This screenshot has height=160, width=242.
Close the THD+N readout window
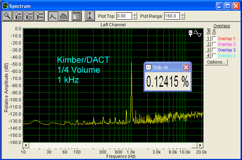pyautogui.click(x=186, y=67)
